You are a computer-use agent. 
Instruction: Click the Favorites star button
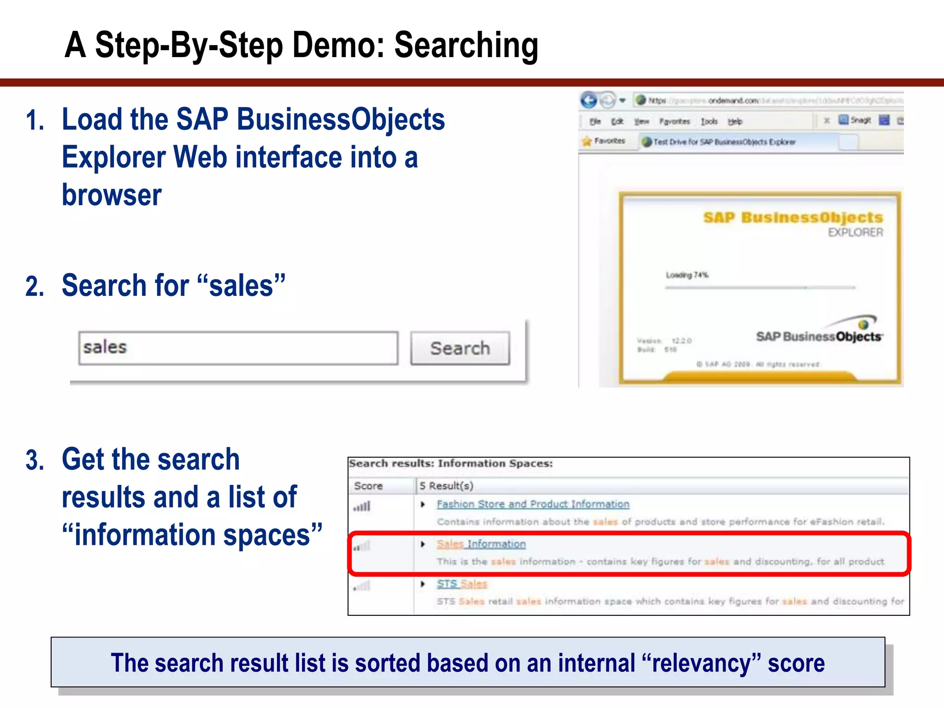pos(603,141)
